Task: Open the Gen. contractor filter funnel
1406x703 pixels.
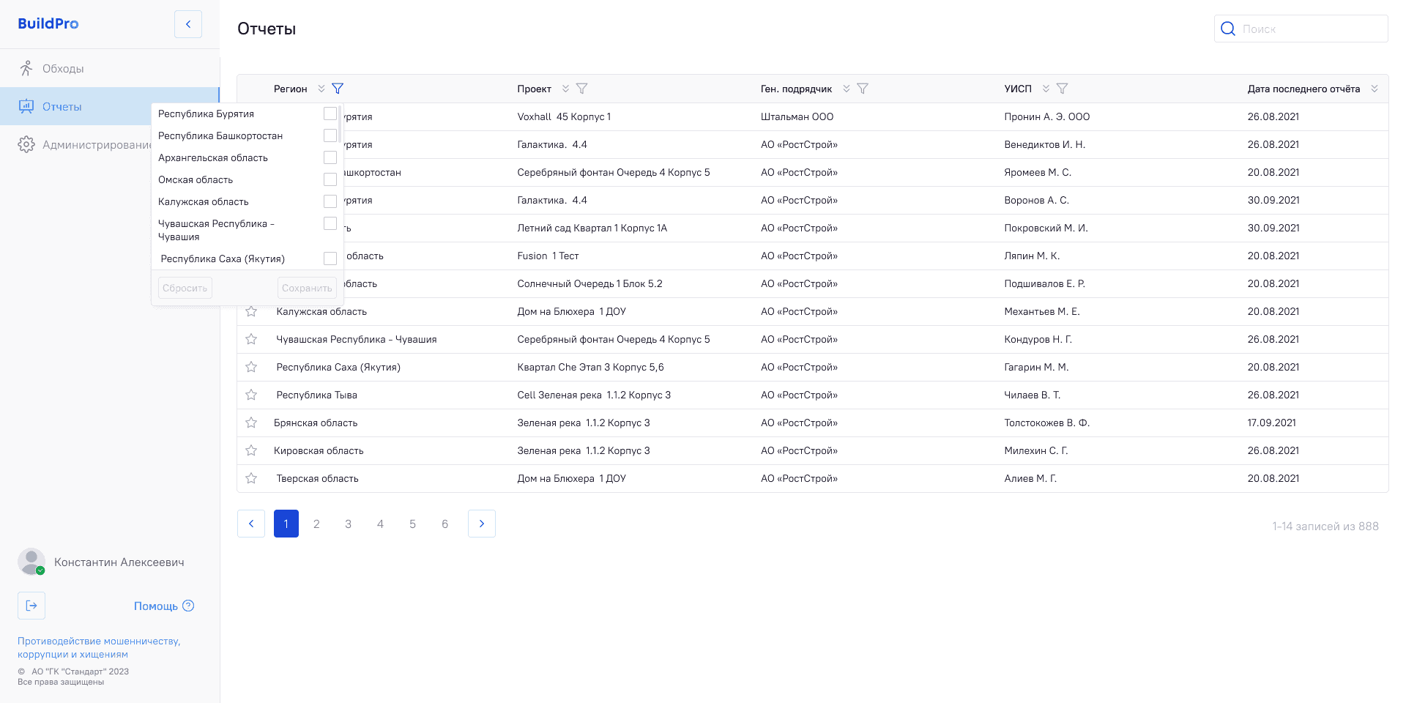Action: point(863,89)
